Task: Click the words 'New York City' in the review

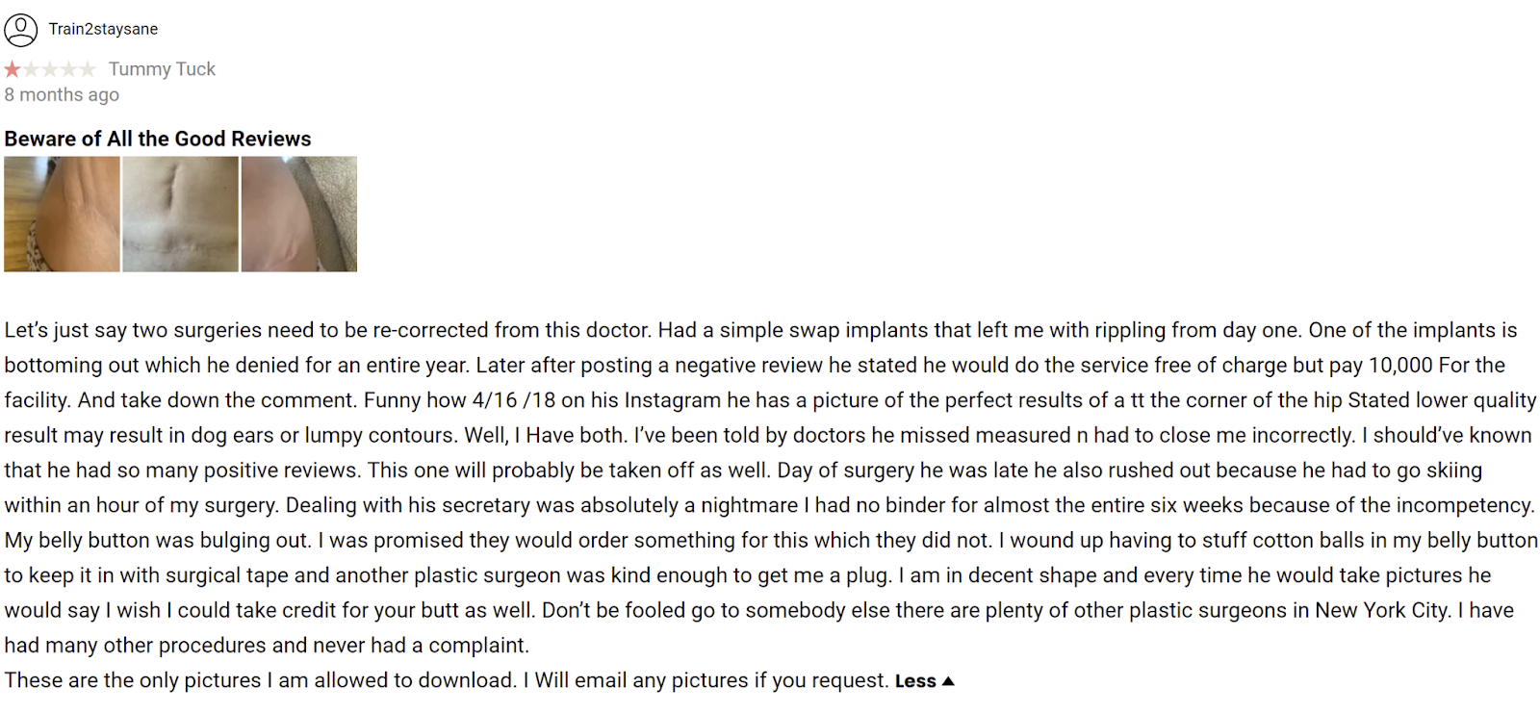Action: 1382,610
